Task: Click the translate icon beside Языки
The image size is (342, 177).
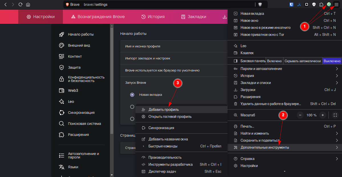Action: tap(61, 167)
